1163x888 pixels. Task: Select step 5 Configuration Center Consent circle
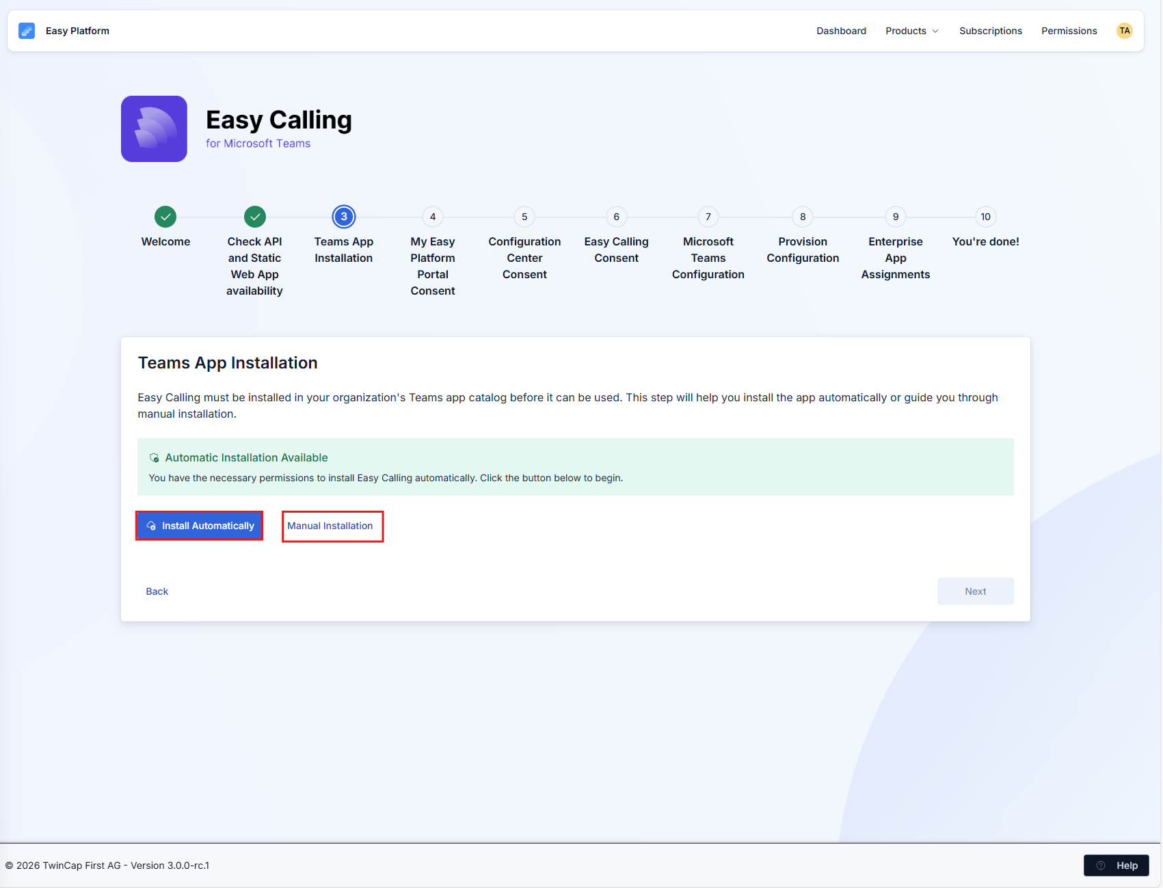coord(524,217)
